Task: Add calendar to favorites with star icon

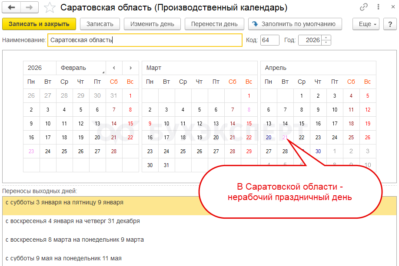Action: pos(50,7)
